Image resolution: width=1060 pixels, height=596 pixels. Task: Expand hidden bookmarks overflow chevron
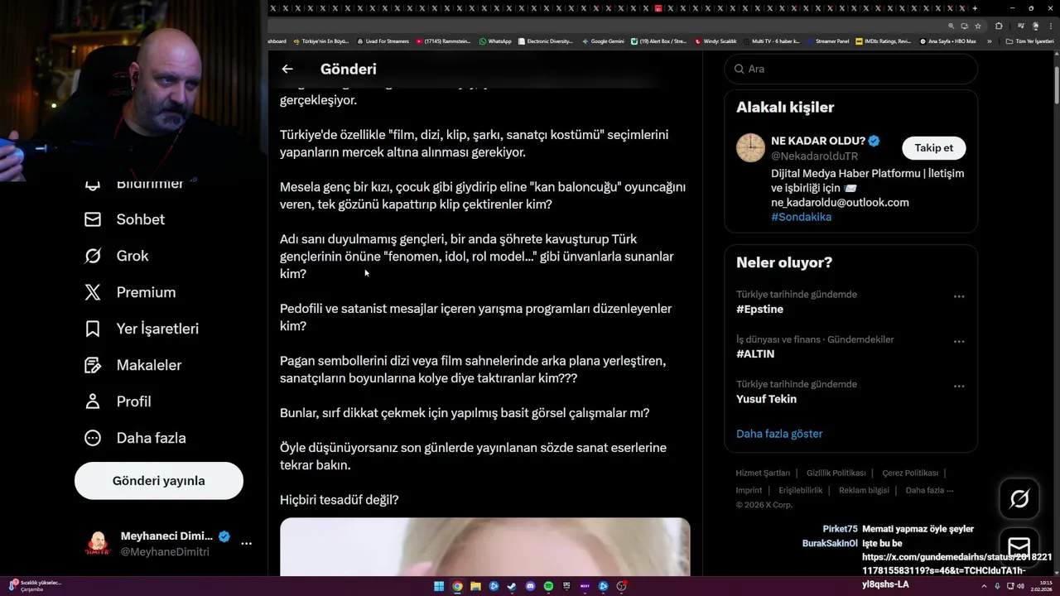point(990,41)
